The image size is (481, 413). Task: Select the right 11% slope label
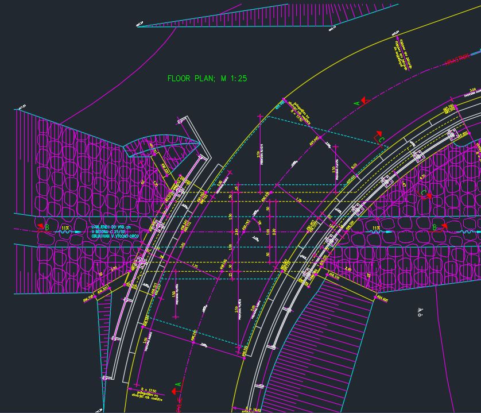(x=376, y=227)
